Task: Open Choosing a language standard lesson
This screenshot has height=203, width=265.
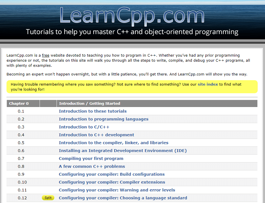Action: (x=123, y=198)
